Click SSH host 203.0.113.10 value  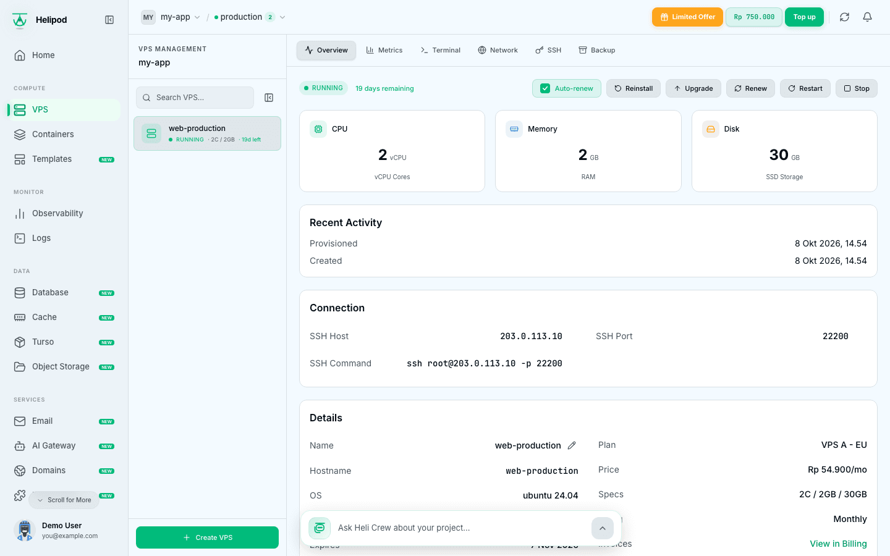click(531, 336)
